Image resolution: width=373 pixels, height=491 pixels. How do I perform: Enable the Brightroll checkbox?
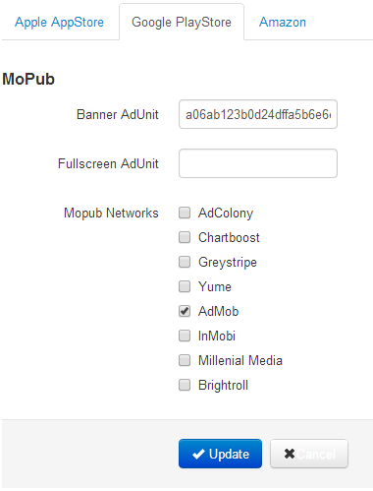click(185, 385)
